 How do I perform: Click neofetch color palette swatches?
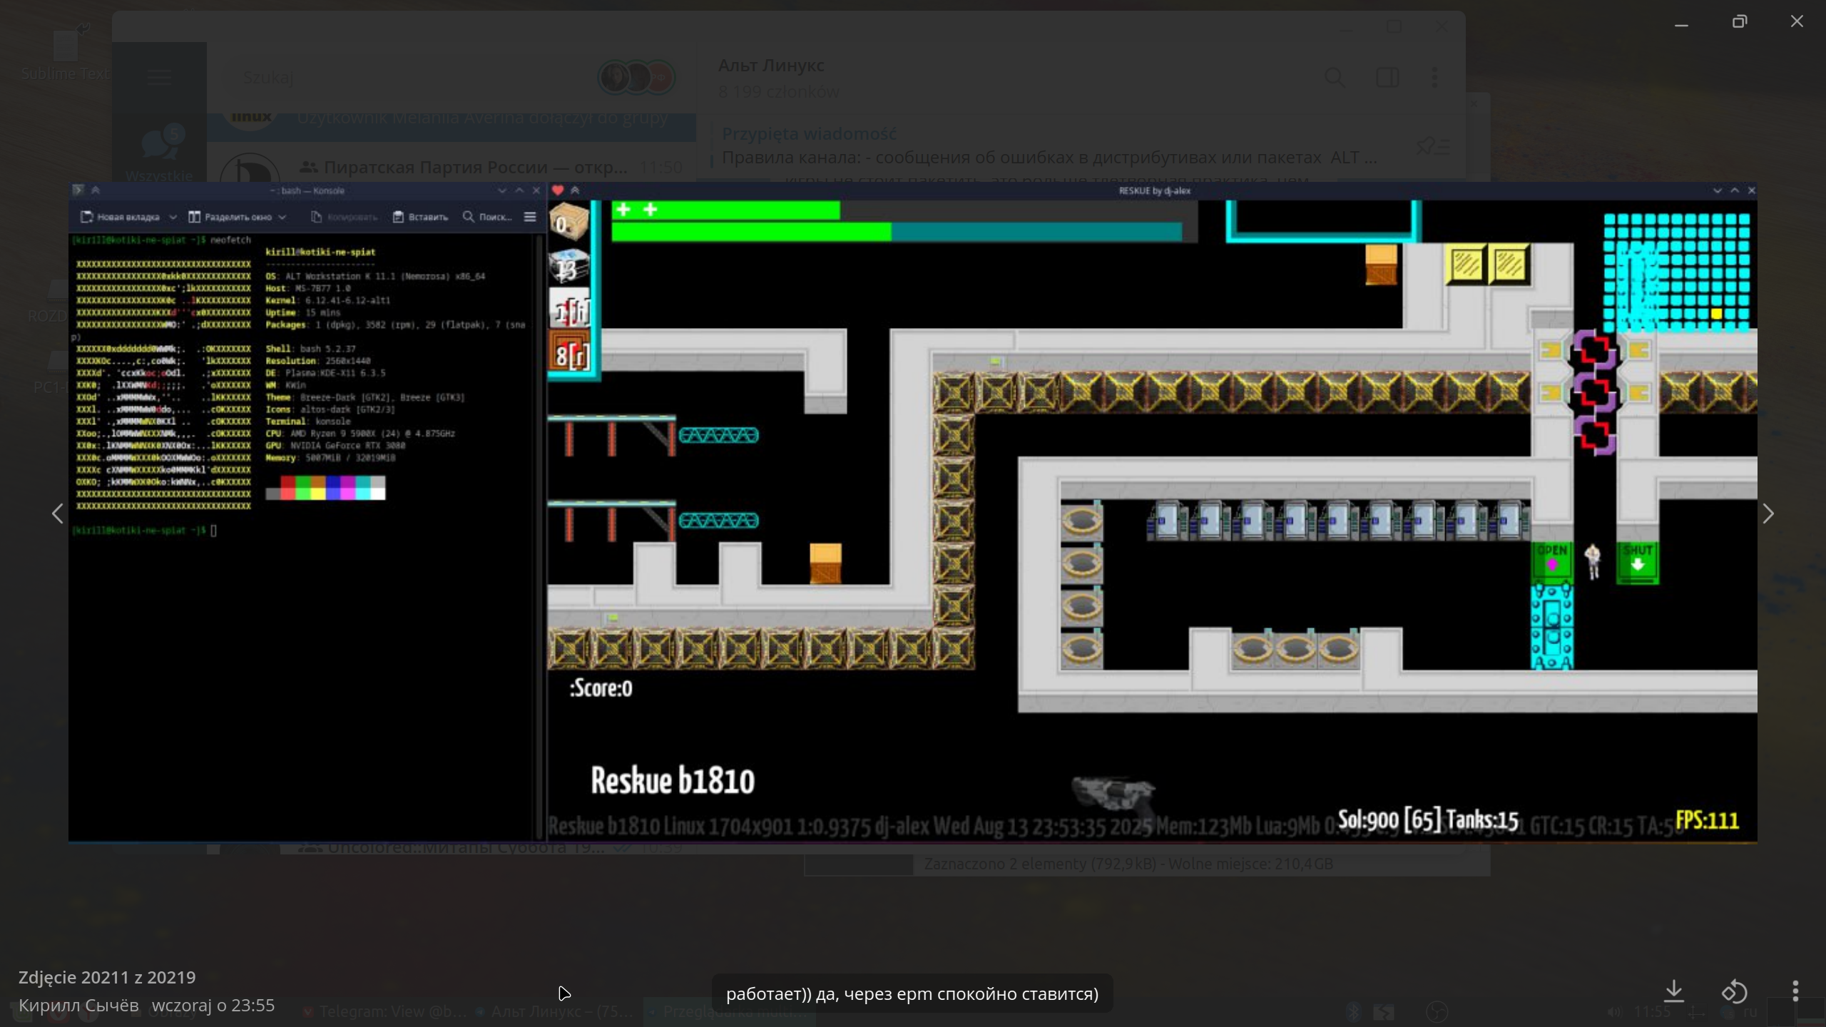[325, 488]
